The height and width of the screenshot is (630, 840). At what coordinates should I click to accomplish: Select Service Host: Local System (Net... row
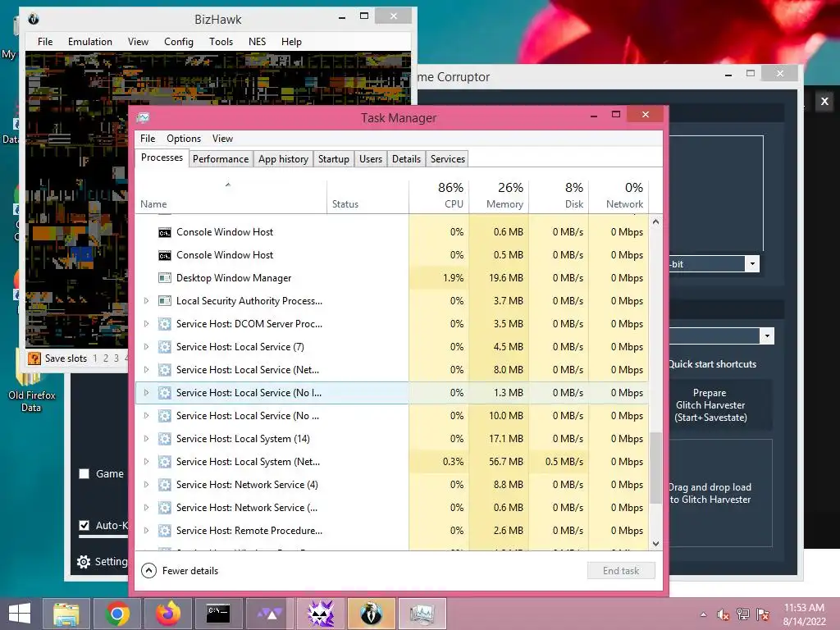point(391,462)
